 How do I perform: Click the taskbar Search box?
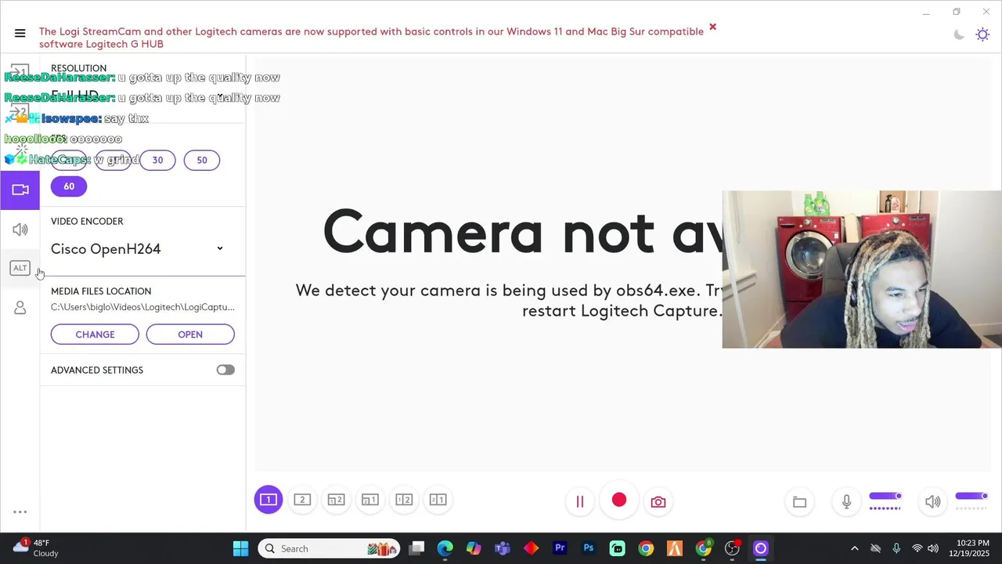tap(330, 548)
